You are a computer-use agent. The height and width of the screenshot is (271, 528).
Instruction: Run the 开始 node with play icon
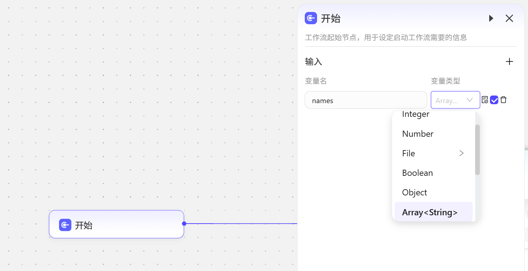[x=491, y=18]
